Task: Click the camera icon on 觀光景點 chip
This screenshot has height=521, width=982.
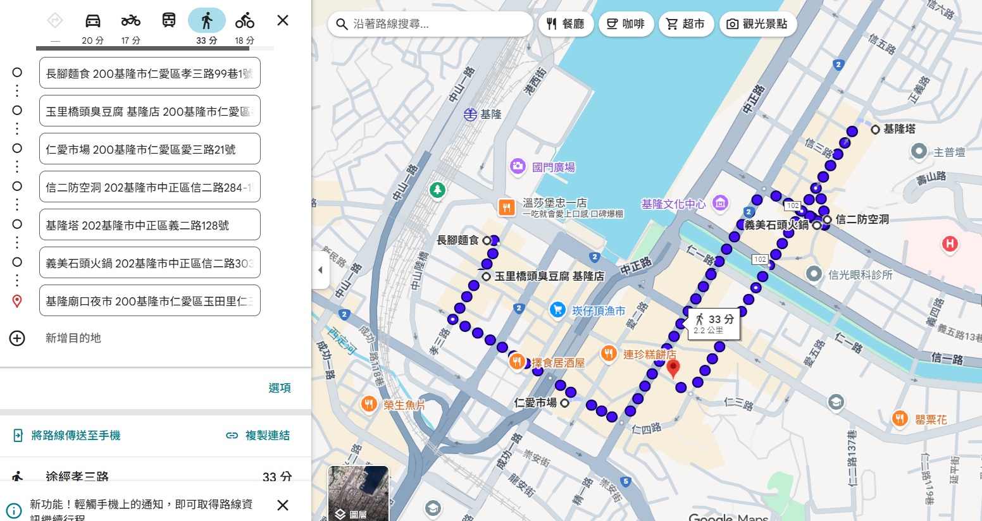Action: tap(733, 23)
